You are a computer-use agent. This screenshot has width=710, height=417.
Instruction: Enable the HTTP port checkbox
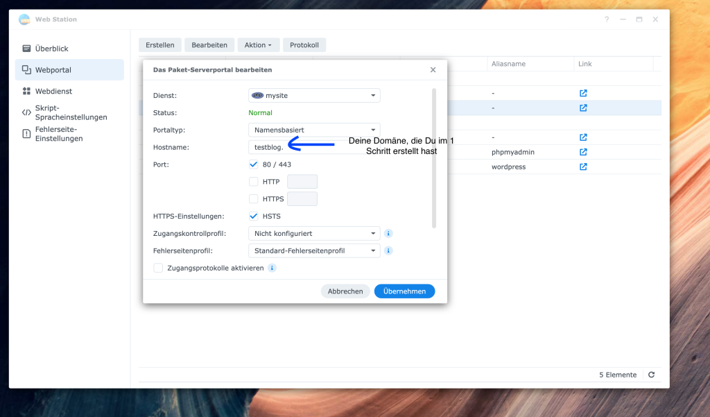point(254,182)
